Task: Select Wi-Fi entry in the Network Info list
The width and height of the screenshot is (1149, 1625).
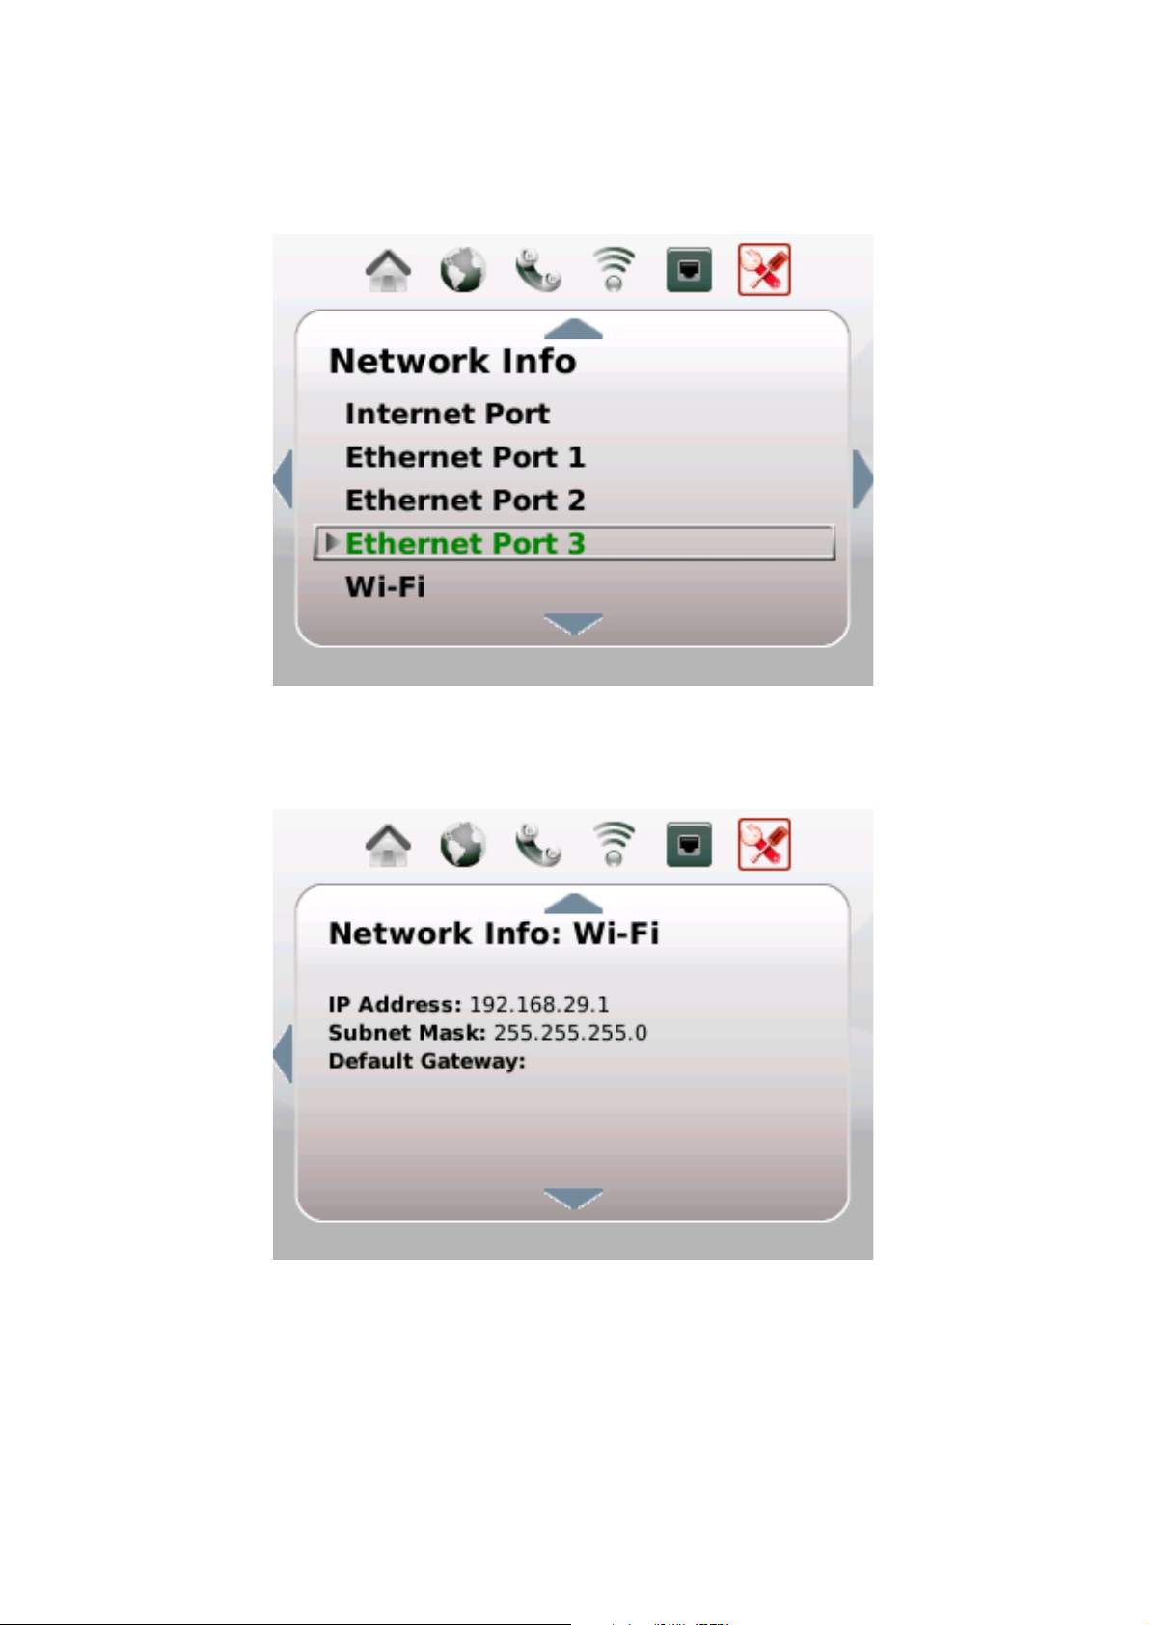Action: pos(385,586)
